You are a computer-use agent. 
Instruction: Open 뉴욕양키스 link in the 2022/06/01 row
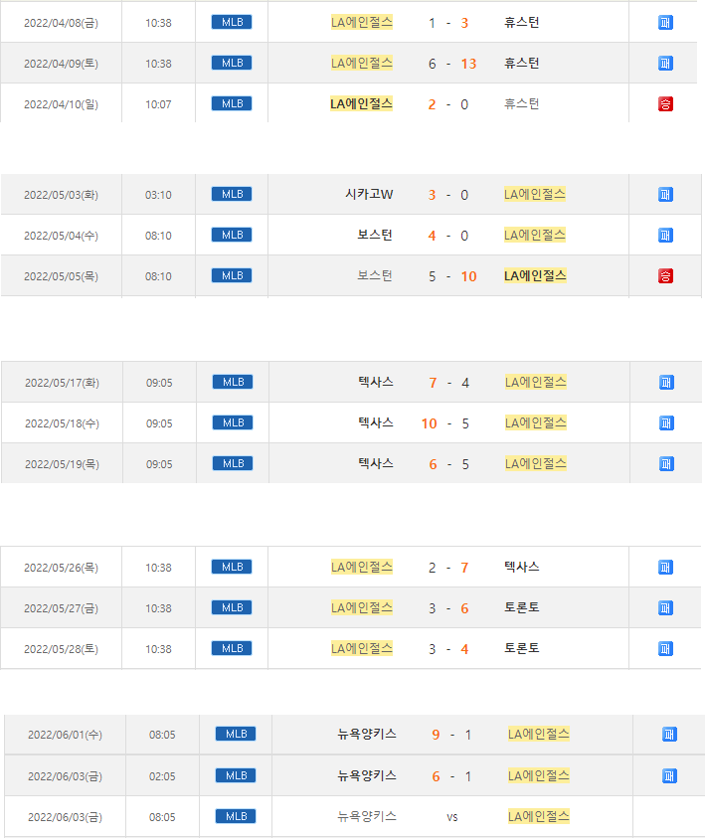tap(367, 735)
